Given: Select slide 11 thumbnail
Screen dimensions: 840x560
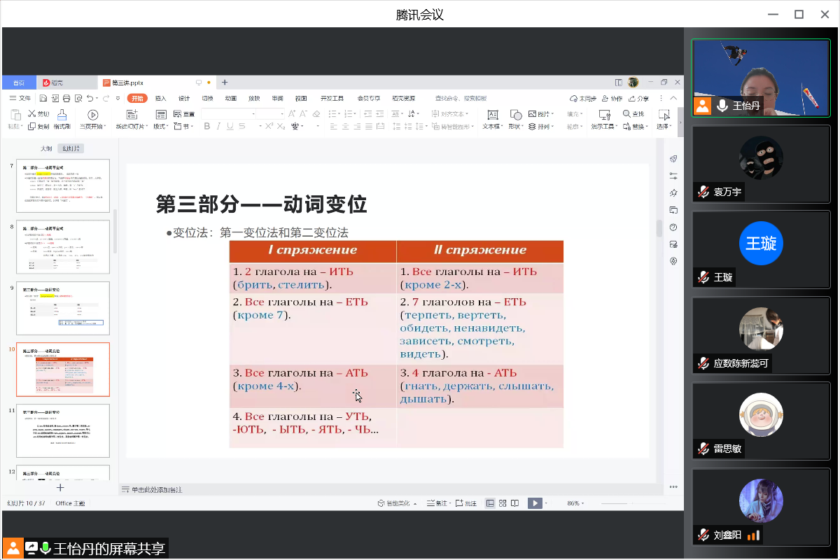Looking at the screenshot, I should point(63,430).
